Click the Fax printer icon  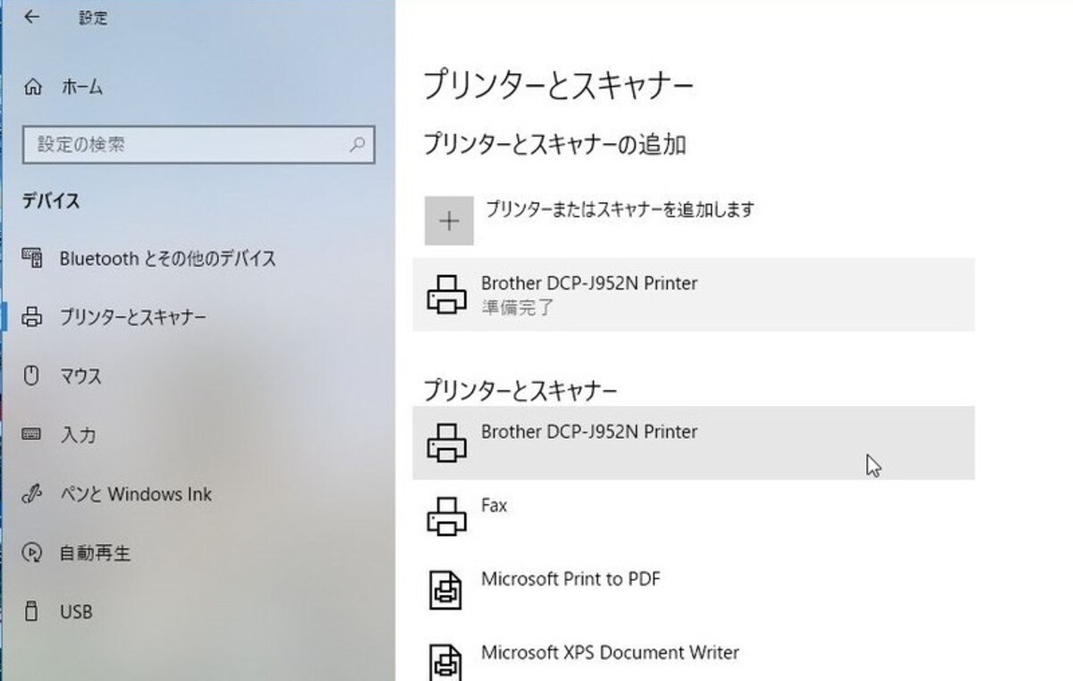(x=447, y=517)
